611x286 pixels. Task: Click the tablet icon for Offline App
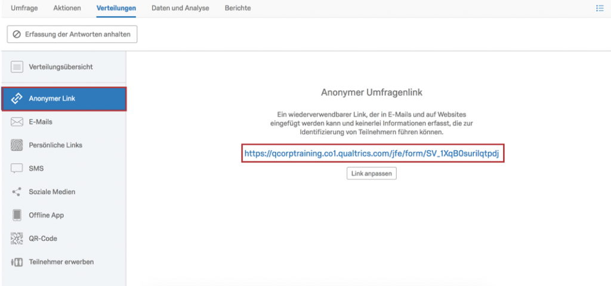coord(17,215)
